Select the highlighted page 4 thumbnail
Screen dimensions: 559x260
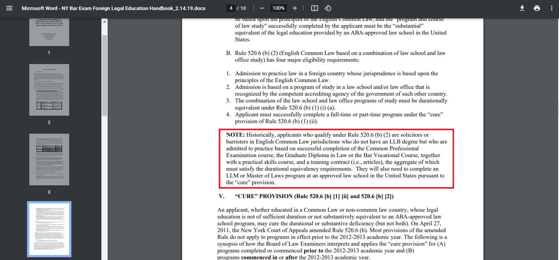tap(49, 229)
